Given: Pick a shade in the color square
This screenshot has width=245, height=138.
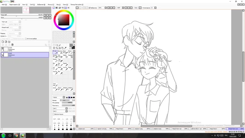Looking at the screenshot, I should click(x=64, y=20).
